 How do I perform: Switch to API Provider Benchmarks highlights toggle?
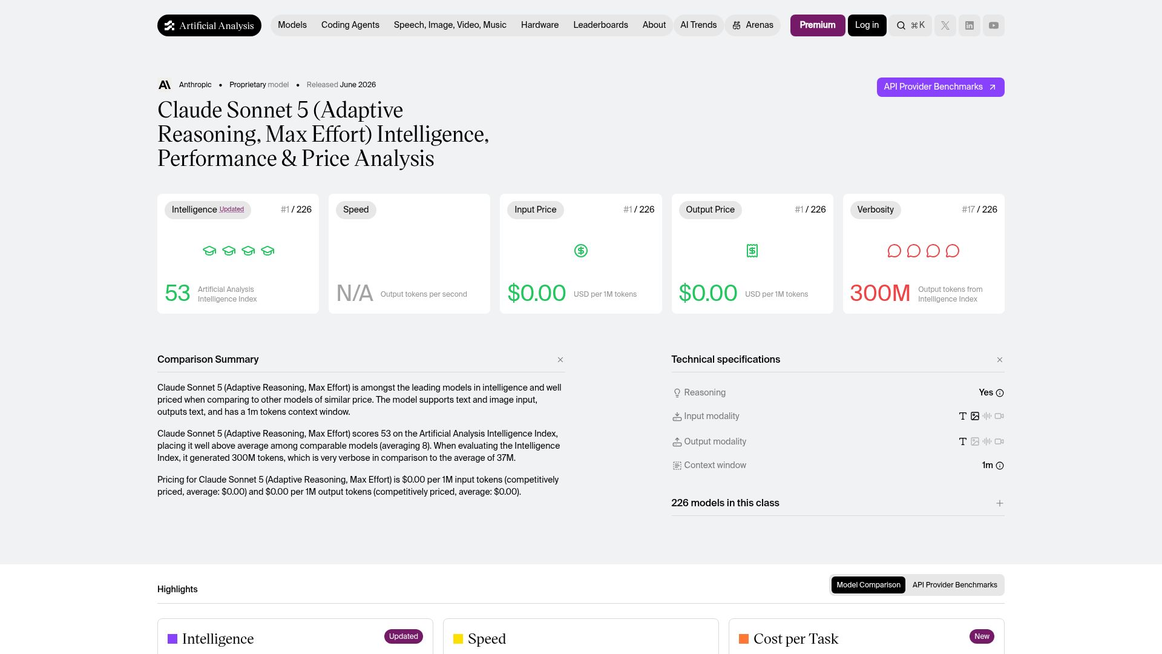955,585
